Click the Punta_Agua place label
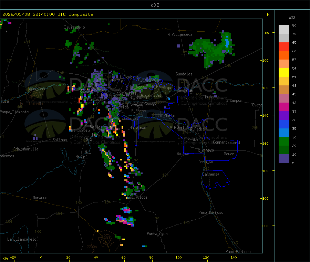Screen dimensions: 310x262 click(157, 234)
